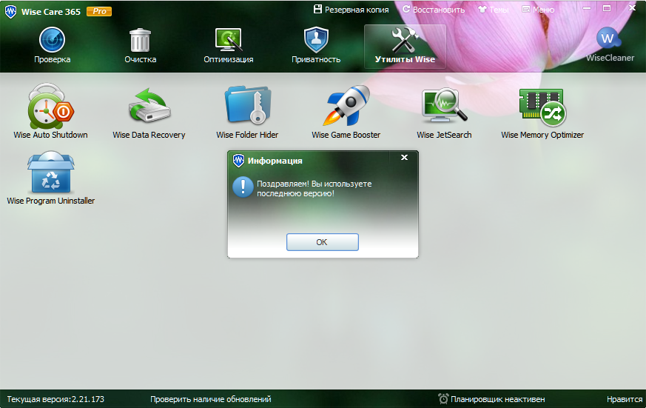Click the blue exclamation info icon
The width and height of the screenshot is (646, 408).
coord(243,187)
